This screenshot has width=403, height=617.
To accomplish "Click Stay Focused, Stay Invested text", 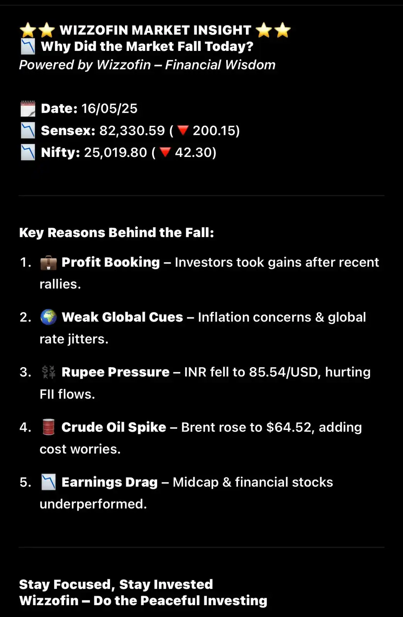I will tap(116, 585).
